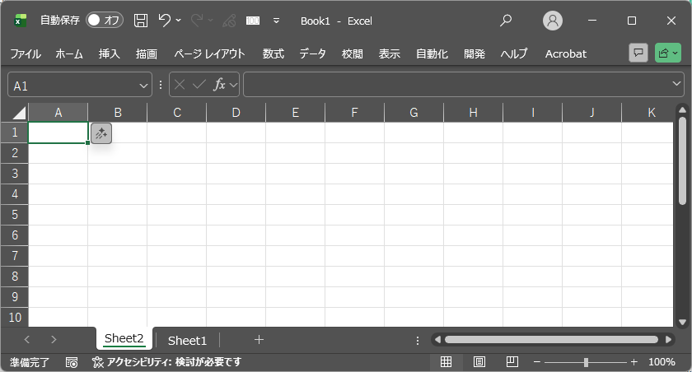Image resolution: width=692 pixels, height=372 pixels.
Task: Open the search magnifier in title bar
Action: pos(506,21)
